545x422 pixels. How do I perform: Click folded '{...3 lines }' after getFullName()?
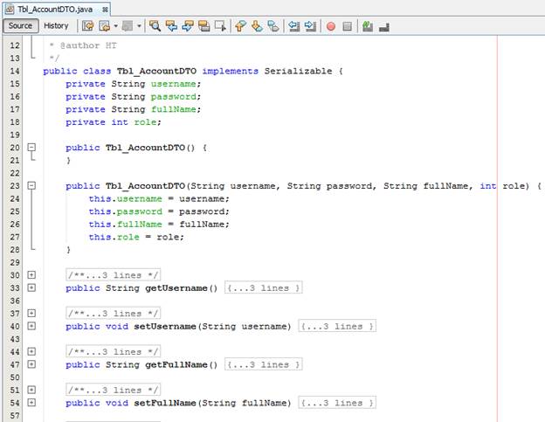point(264,364)
